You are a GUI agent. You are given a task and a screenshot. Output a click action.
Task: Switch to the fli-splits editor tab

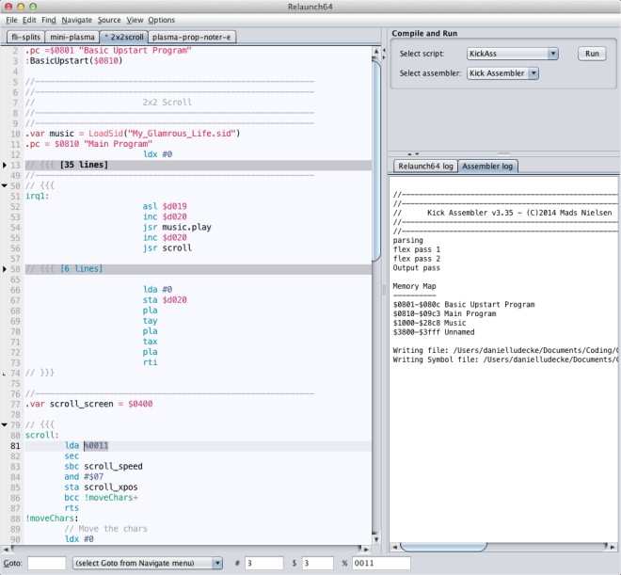point(24,37)
